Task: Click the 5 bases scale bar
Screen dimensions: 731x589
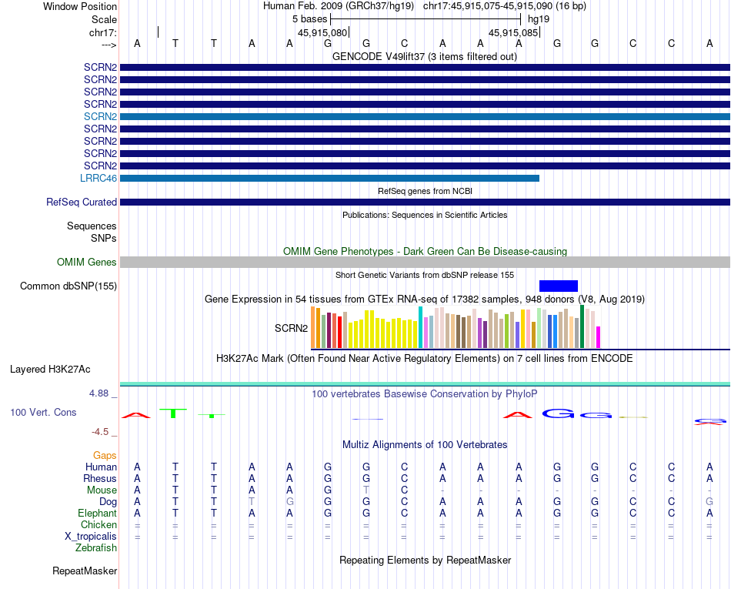Action: point(426,19)
